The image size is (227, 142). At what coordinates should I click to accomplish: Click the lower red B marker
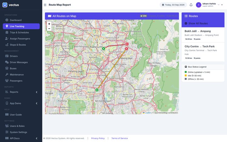point(126,49)
